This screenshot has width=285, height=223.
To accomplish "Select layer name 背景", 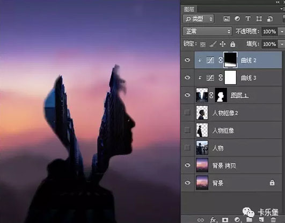I will 218,183.
